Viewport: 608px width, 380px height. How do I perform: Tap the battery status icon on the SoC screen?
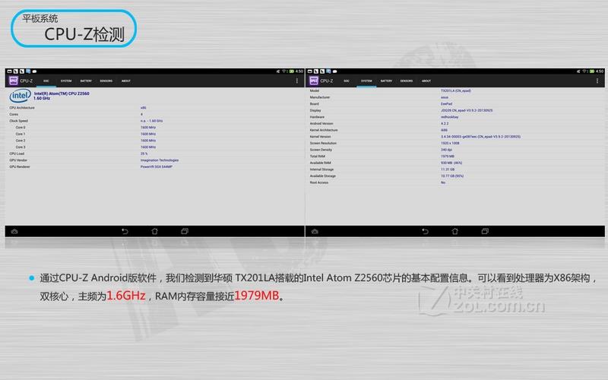click(292, 71)
